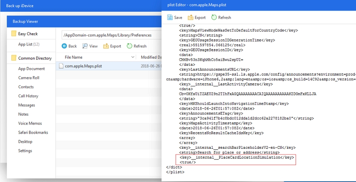Screen dimensions: 356x182
Task: Click the Export icon in Backup Viewer
Action: point(106,46)
